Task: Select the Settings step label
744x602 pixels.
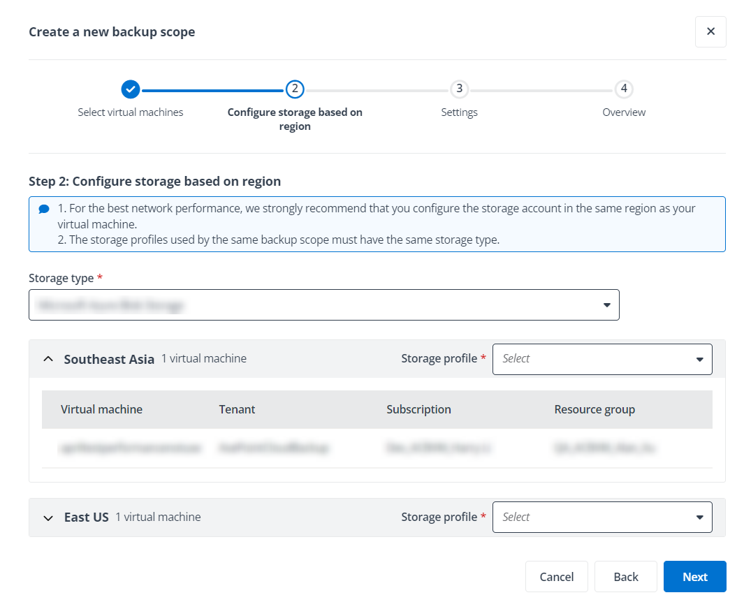Action: click(x=459, y=112)
